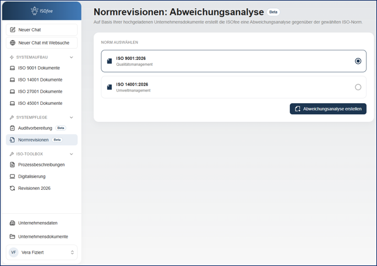
Task: Click the wrench icon next to ISO-Toolbox
Action: tap(12, 154)
